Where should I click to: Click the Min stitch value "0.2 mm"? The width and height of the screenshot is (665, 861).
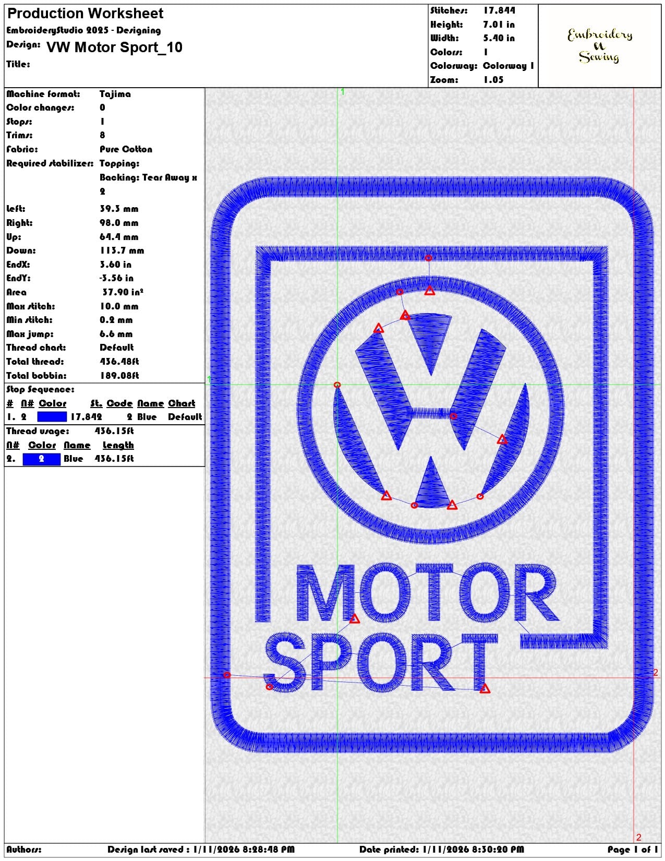click(116, 320)
